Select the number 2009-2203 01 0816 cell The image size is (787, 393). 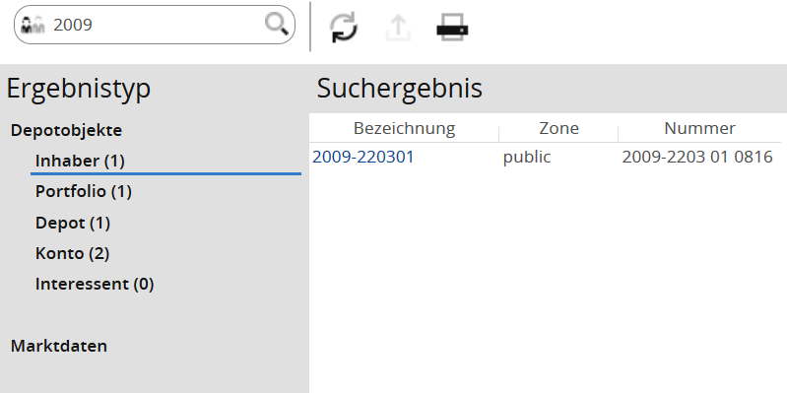coord(697,157)
